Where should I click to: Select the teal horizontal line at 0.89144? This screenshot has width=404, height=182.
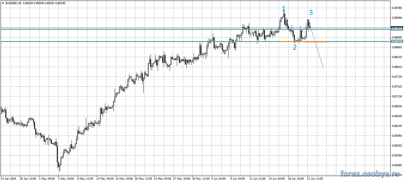[195, 29]
